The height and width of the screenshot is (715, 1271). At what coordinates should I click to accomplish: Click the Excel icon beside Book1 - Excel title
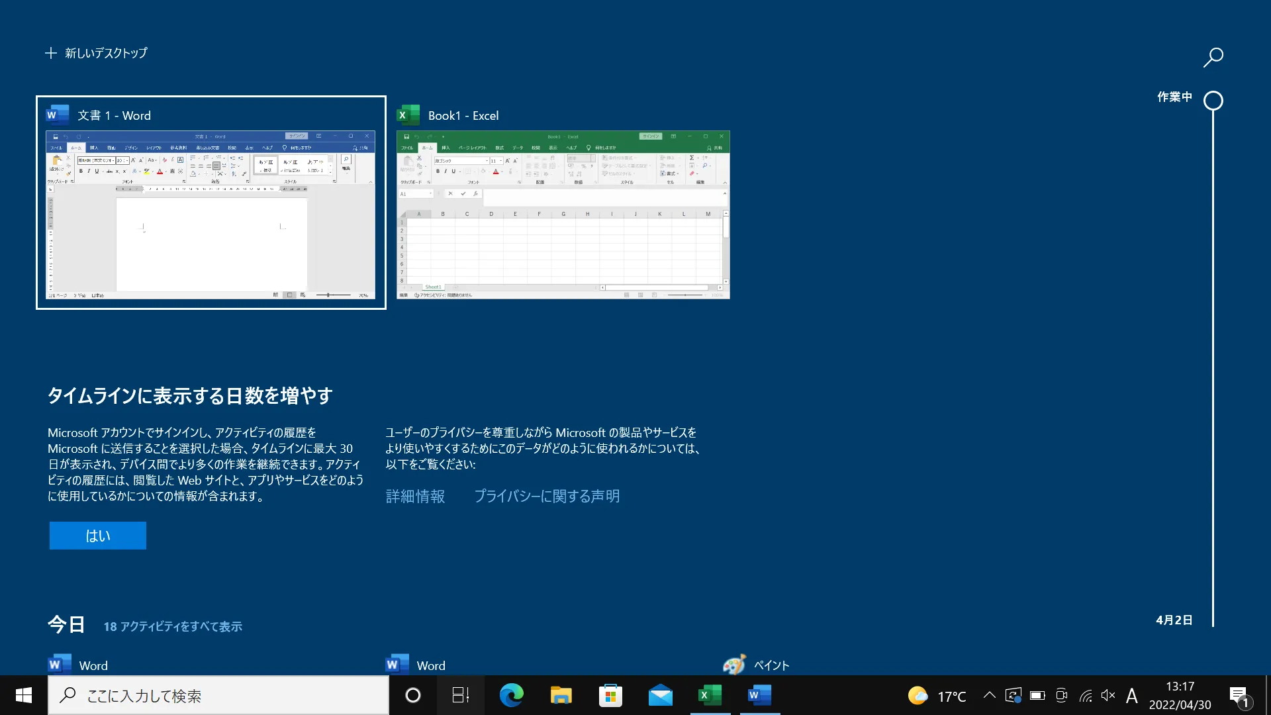click(408, 115)
